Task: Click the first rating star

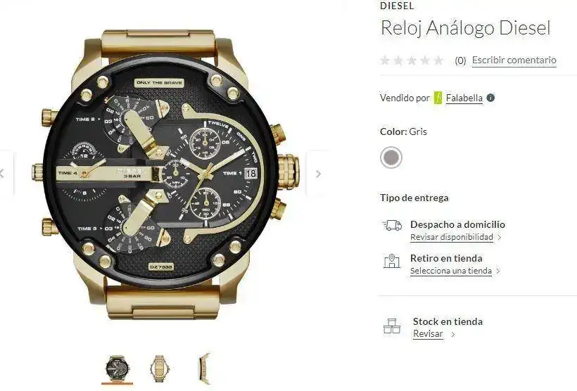Action: [385, 60]
